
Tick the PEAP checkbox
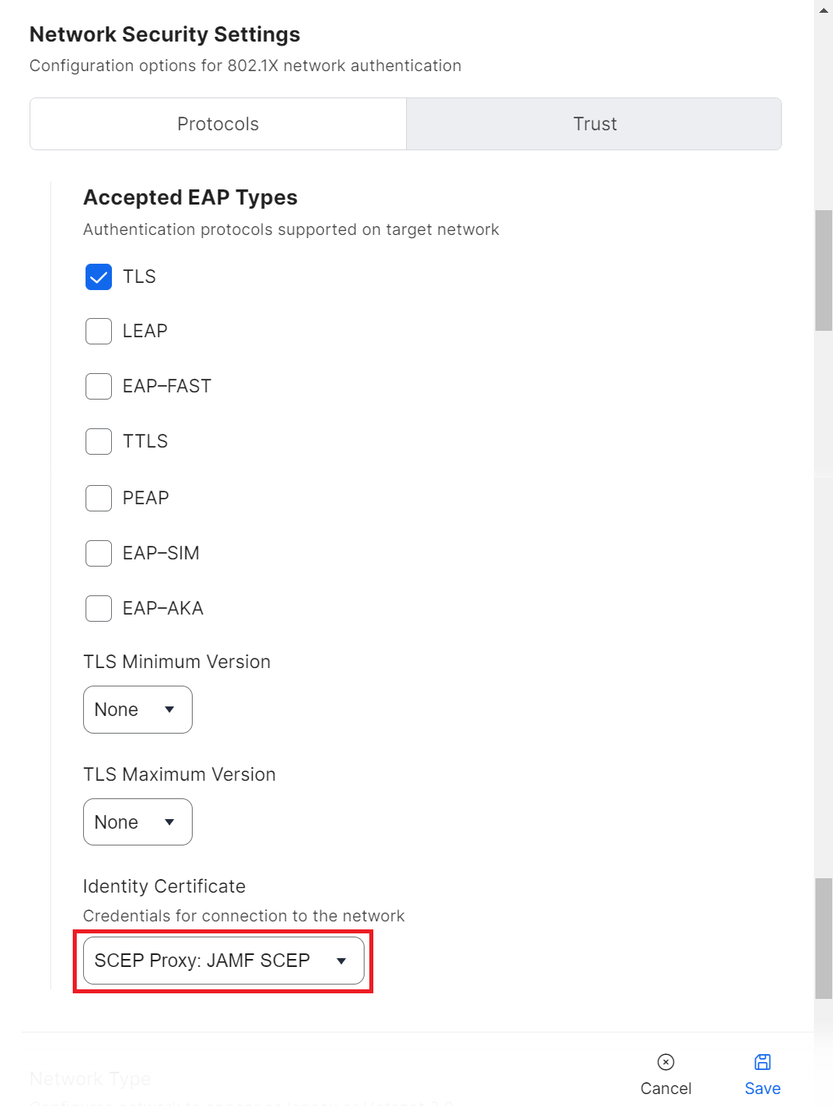pyautogui.click(x=98, y=498)
